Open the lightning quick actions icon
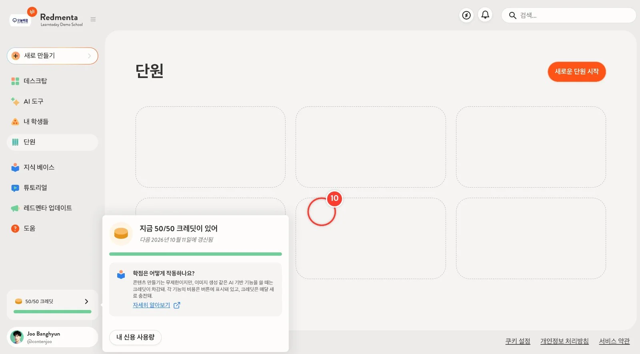This screenshot has height=354, width=640. click(x=466, y=15)
